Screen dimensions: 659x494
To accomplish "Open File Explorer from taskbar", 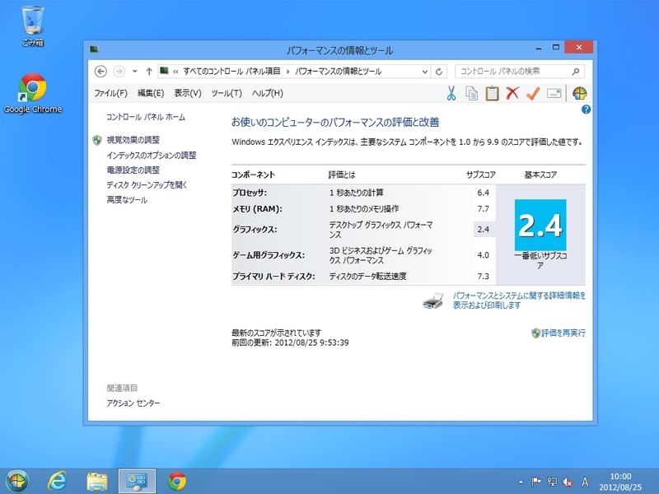I will (97, 482).
